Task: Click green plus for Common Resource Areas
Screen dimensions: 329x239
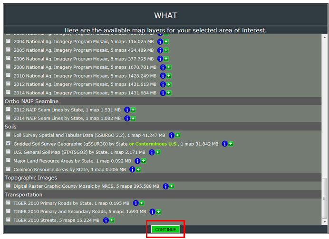Action: (138, 169)
